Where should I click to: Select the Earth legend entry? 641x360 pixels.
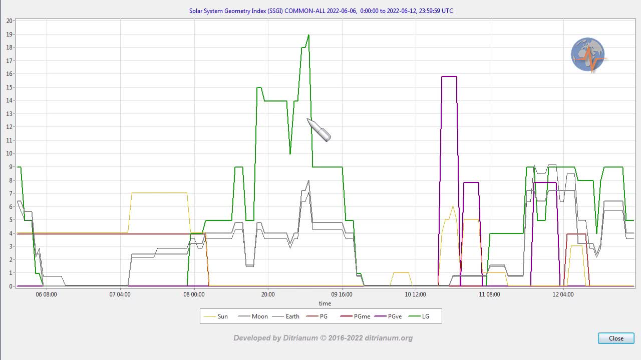coord(285,316)
